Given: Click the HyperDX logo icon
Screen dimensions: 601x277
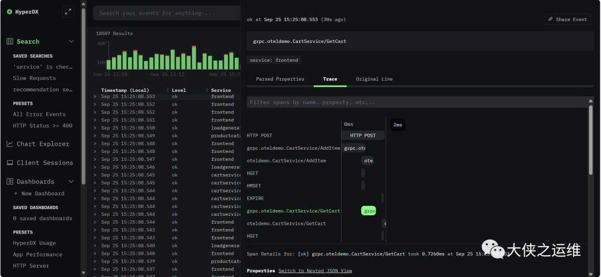Looking at the screenshot, I should coord(9,12).
